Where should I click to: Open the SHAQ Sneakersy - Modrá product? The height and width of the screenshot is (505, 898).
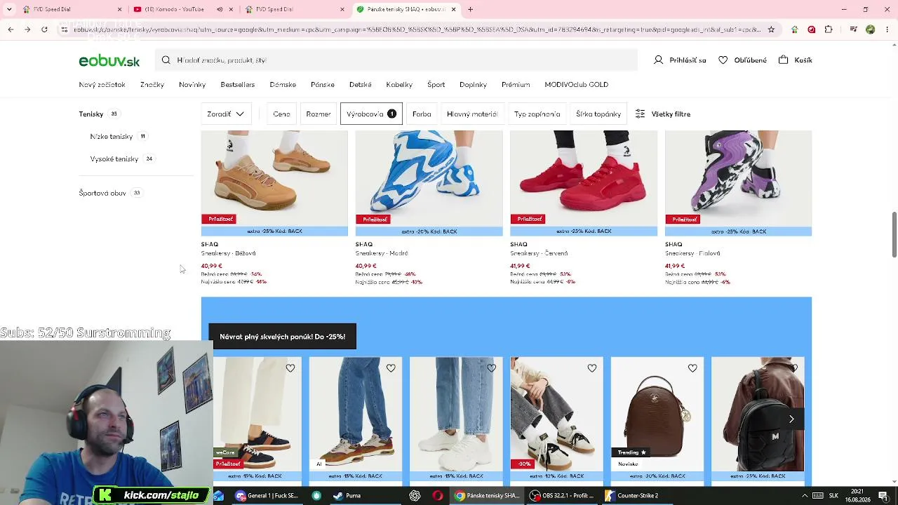tap(429, 208)
